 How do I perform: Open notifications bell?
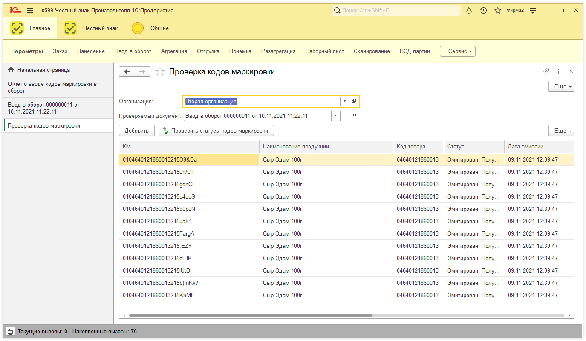pyautogui.click(x=469, y=10)
